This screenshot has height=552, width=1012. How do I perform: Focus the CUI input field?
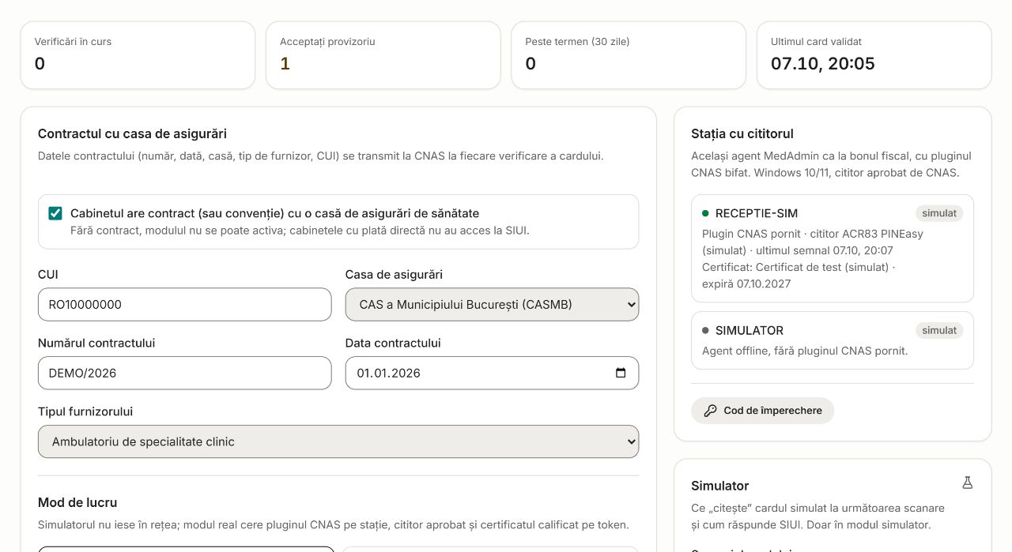184,304
